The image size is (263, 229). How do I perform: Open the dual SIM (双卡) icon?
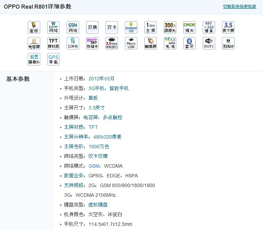click(x=112, y=27)
